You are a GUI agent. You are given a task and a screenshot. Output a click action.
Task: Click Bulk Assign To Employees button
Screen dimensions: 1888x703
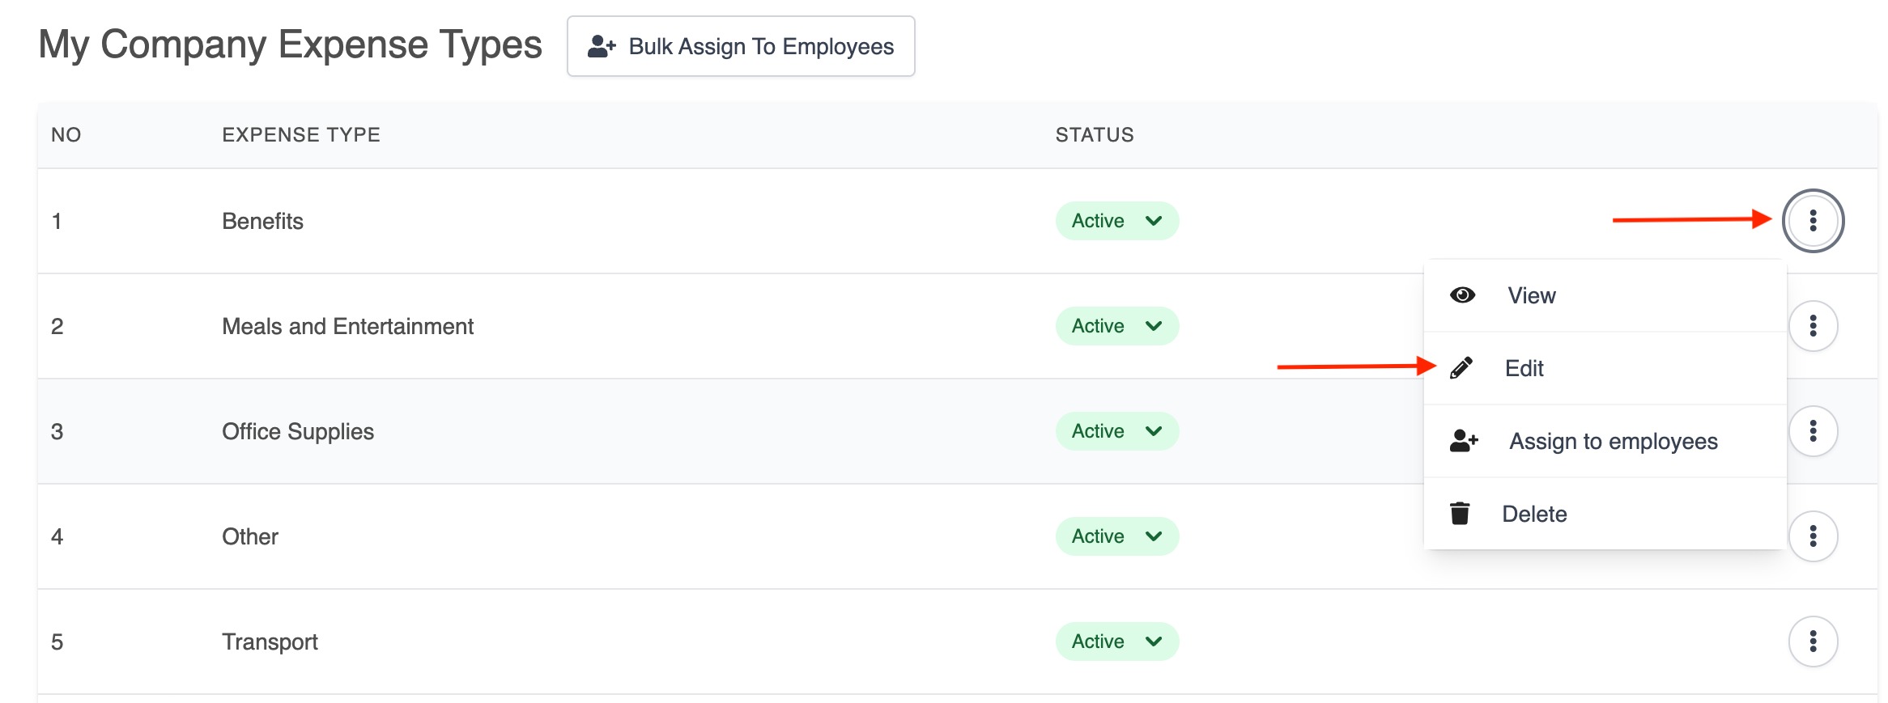741,46
